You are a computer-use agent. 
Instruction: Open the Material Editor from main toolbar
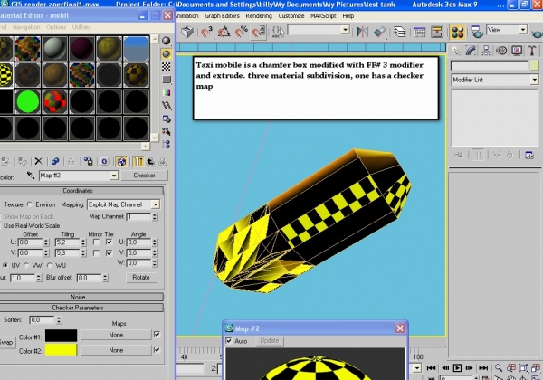coord(457,32)
